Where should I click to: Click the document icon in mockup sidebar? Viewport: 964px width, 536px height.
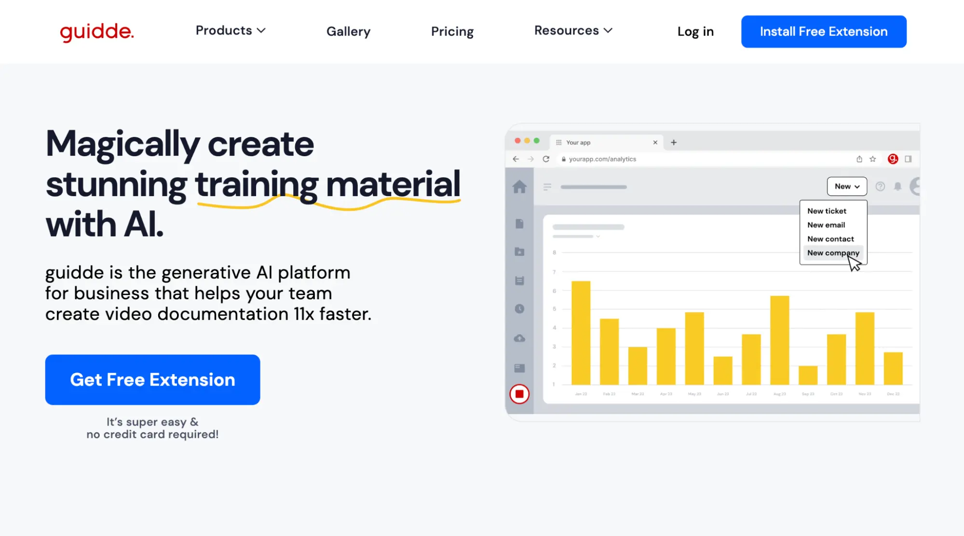[519, 224]
